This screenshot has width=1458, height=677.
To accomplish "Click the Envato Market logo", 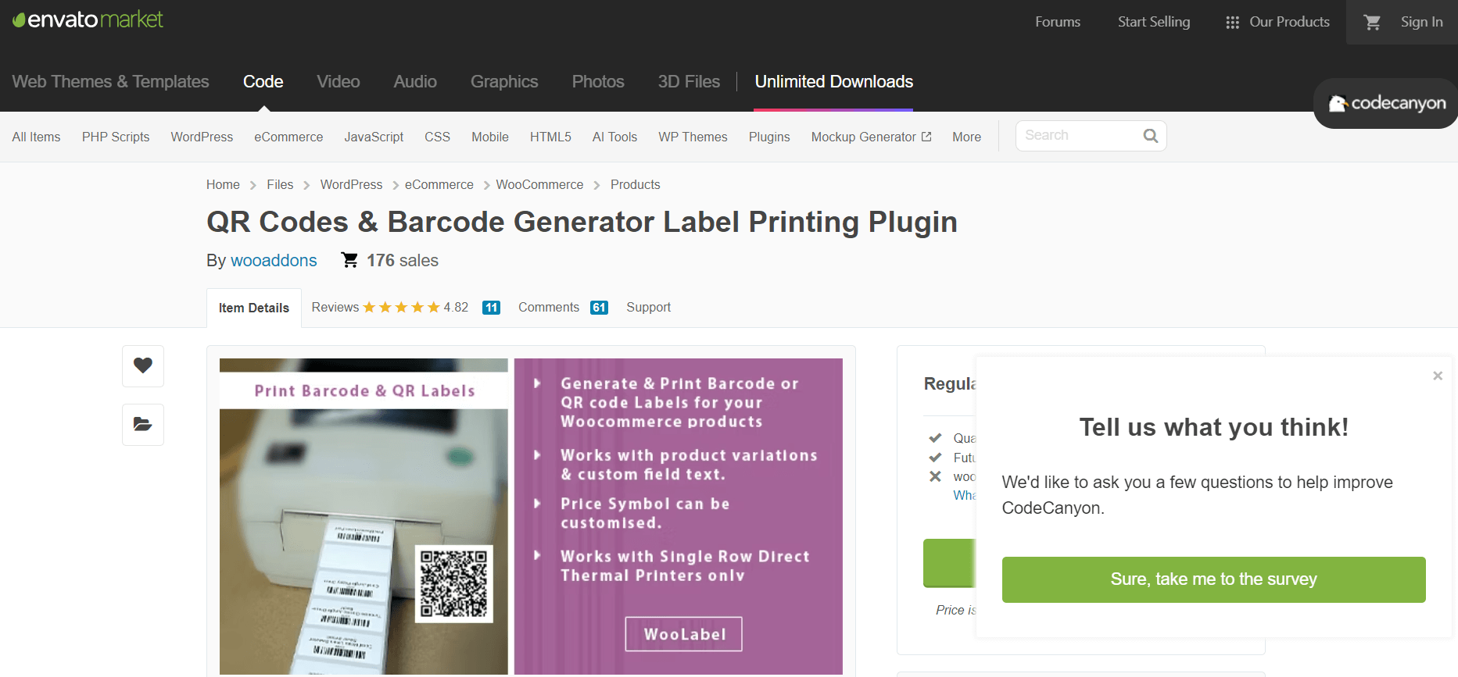I will 88,20.
